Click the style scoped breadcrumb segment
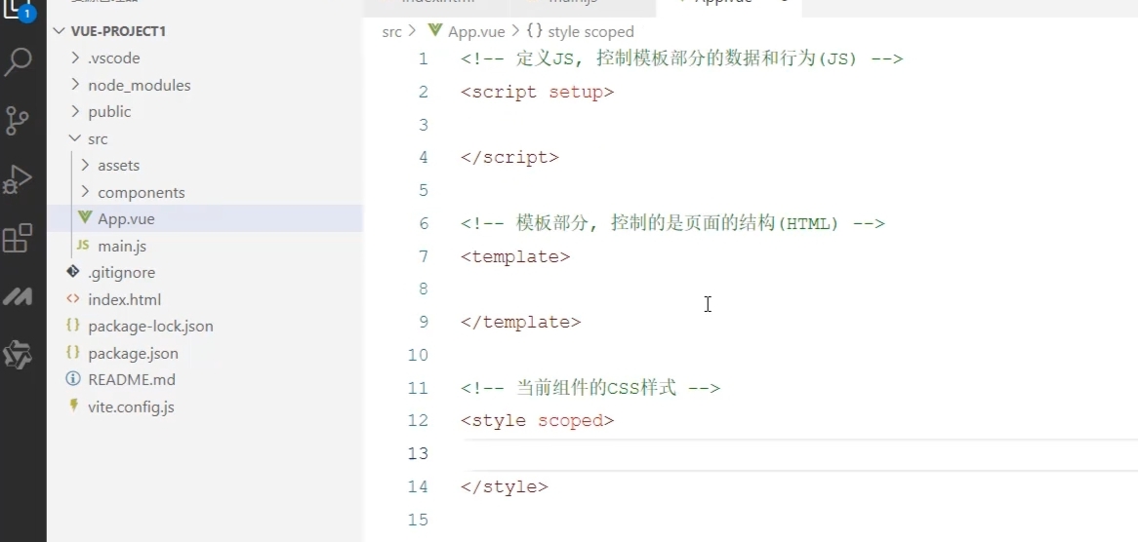This screenshot has height=542, width=1138. 590,31
